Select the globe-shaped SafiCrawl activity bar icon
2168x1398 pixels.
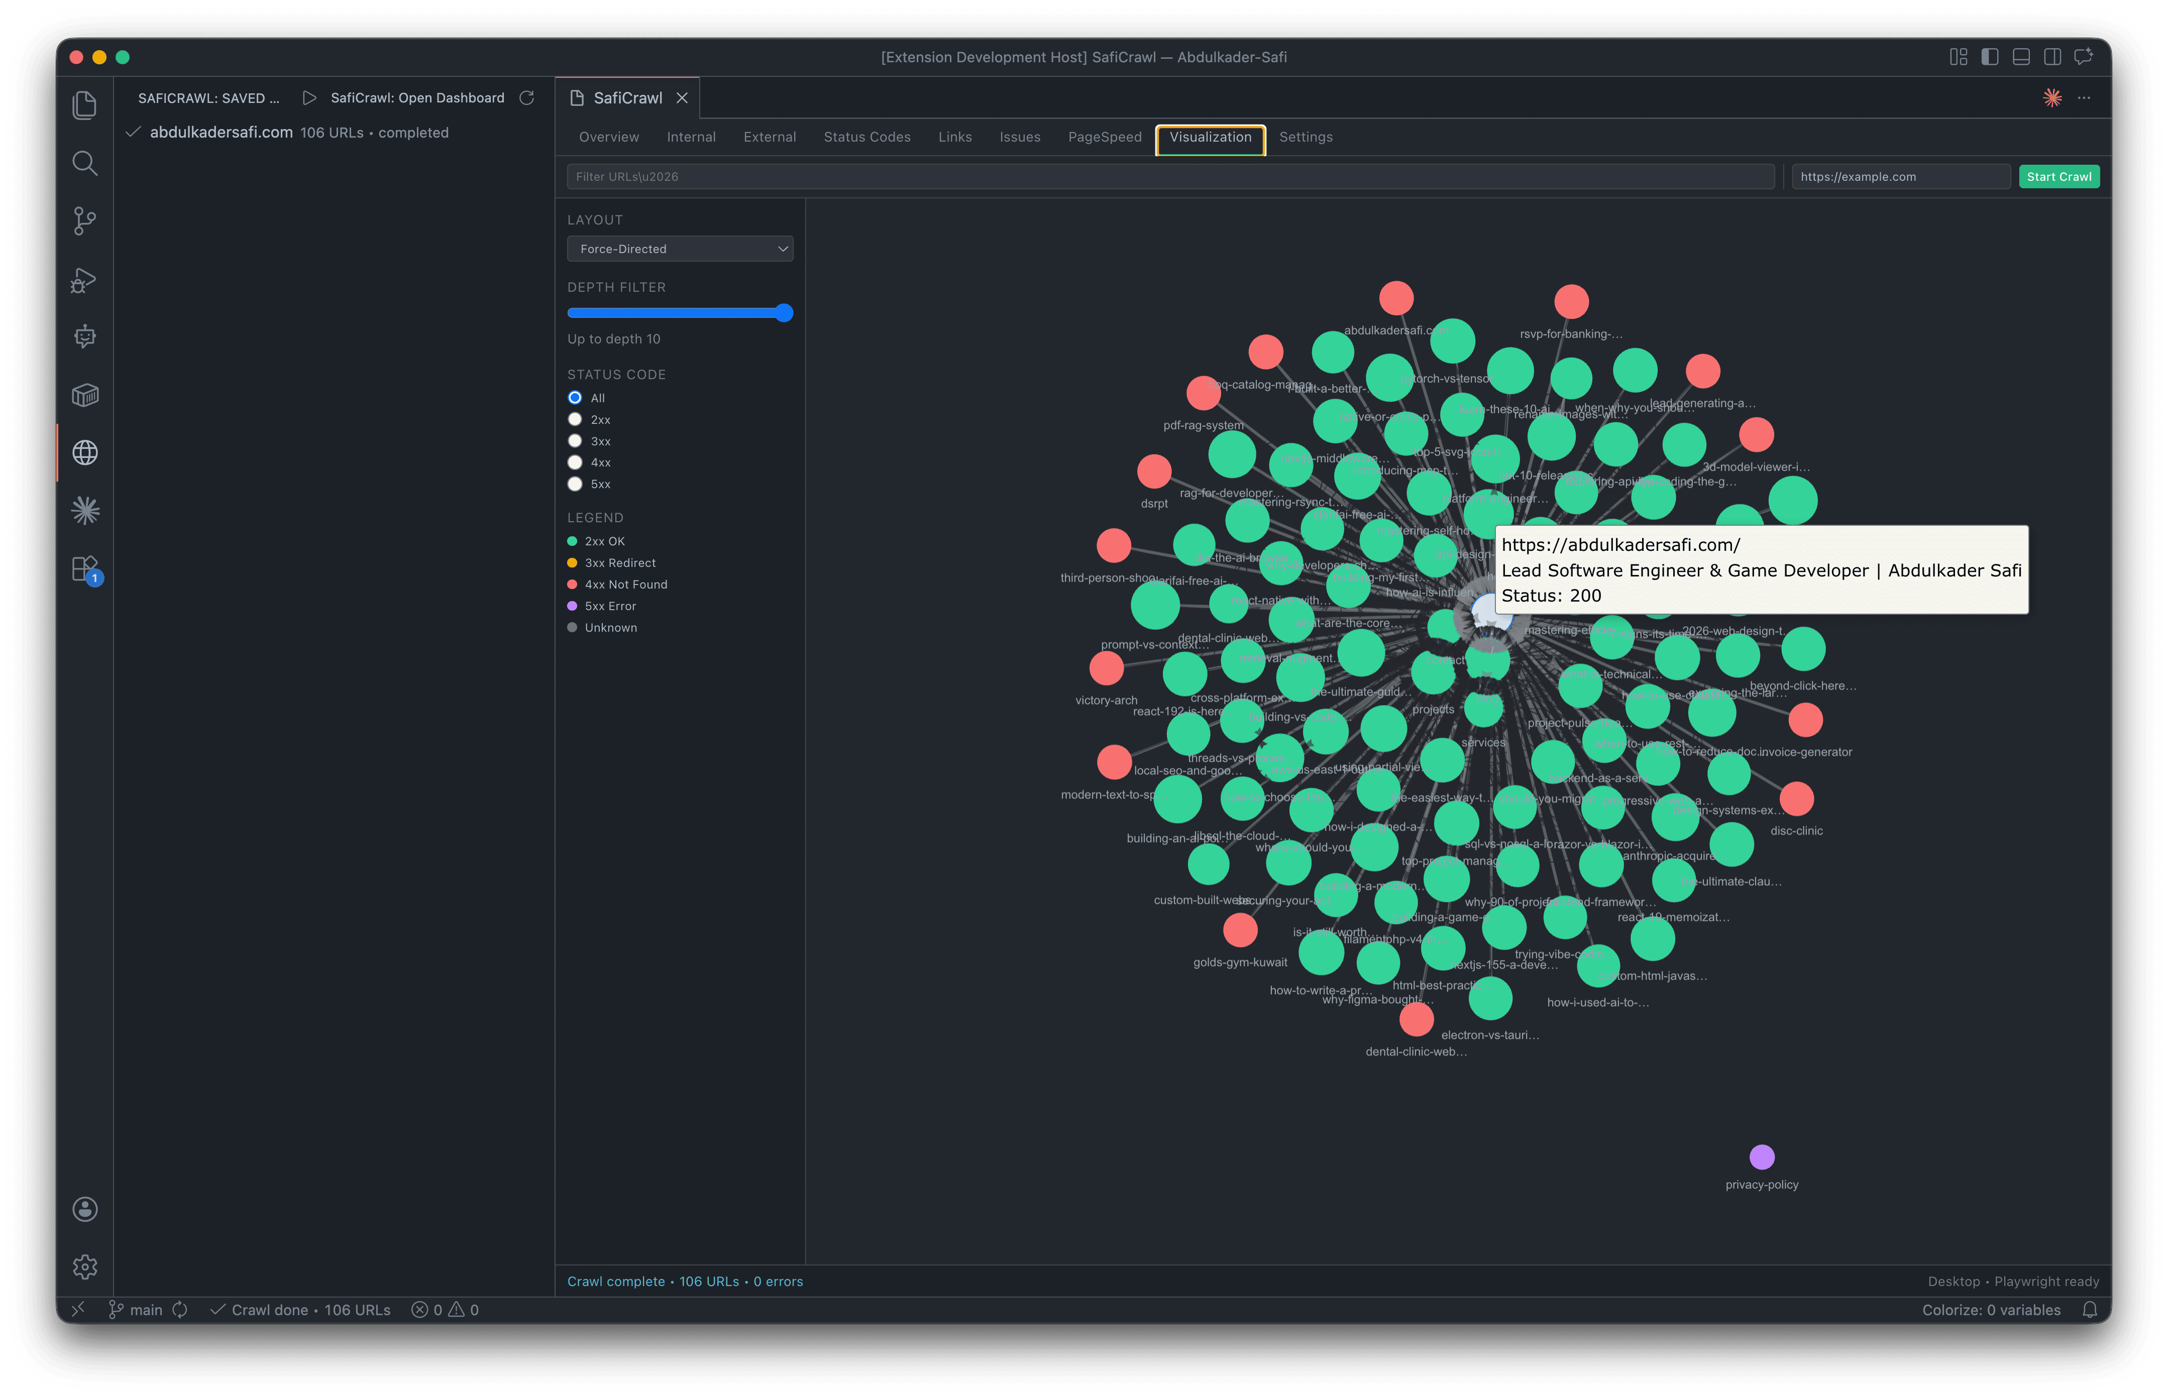(84, 452)
